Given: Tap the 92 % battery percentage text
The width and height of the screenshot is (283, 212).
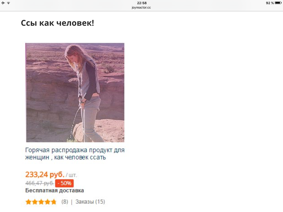Looking at the screenshot, I should click(270, 3).
